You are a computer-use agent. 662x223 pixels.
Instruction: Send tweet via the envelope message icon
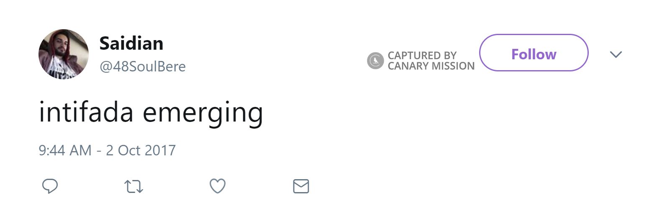301,186
